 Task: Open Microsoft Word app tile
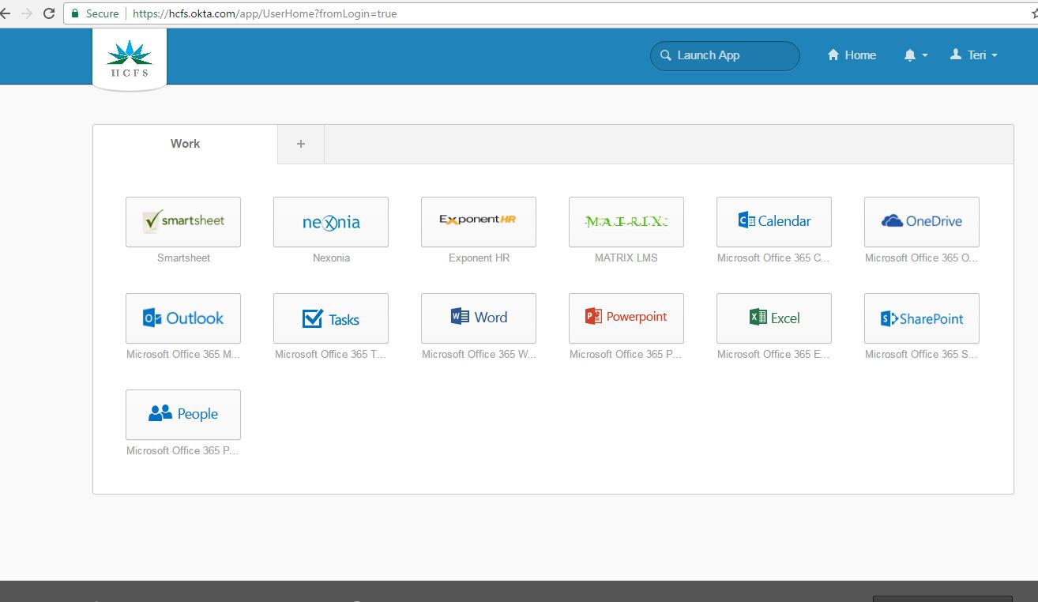click(479, 318)
